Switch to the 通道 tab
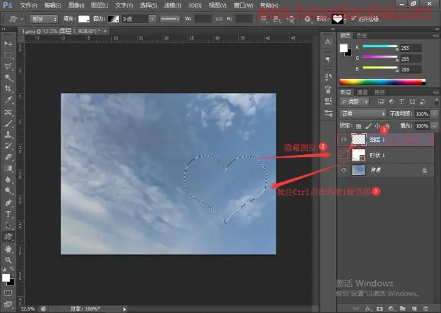 tap(362, 92)
